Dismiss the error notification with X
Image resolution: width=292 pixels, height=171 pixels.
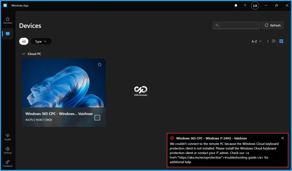pos(283,138)
